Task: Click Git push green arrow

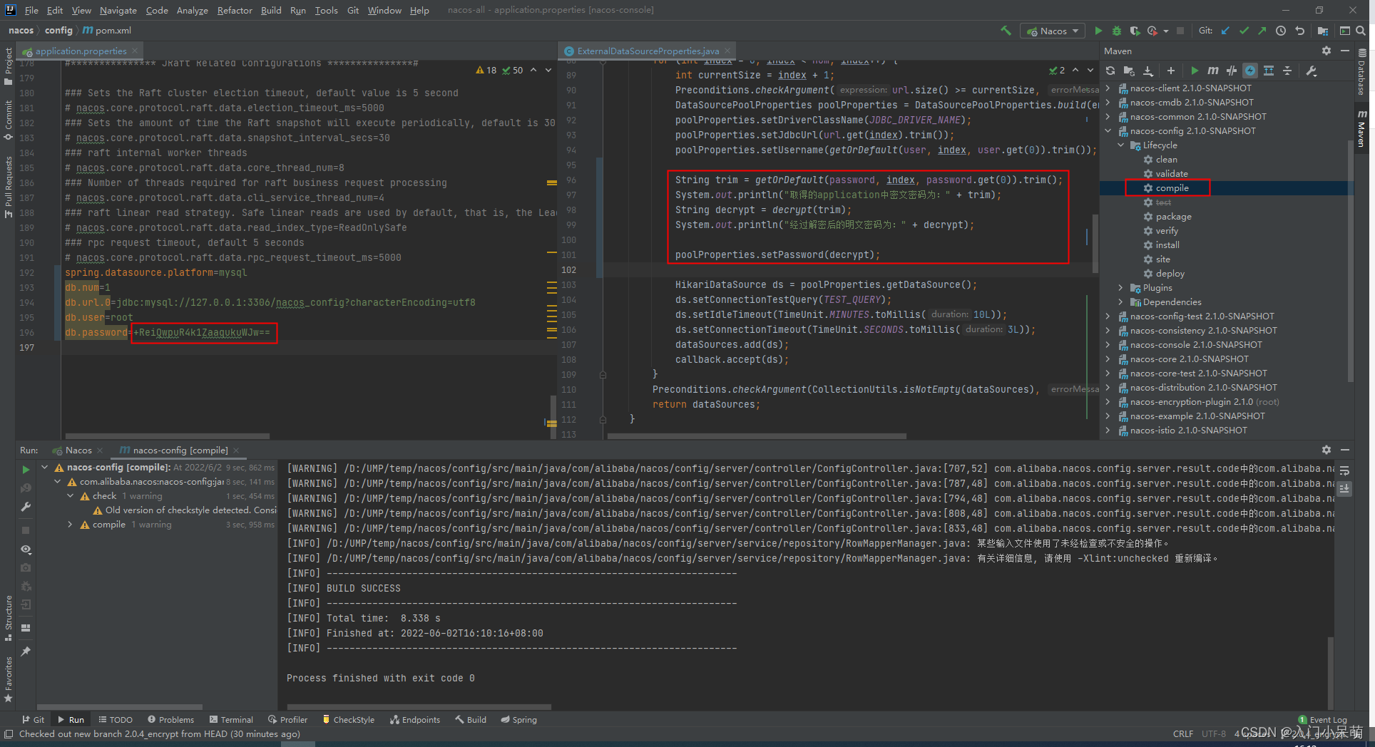Action: click(x=1262, y=31)
